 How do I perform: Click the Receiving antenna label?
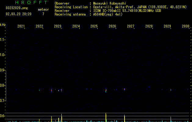[70, 14]
